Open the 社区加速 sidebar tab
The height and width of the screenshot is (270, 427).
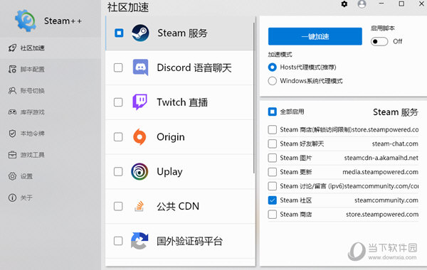[51, 48]
